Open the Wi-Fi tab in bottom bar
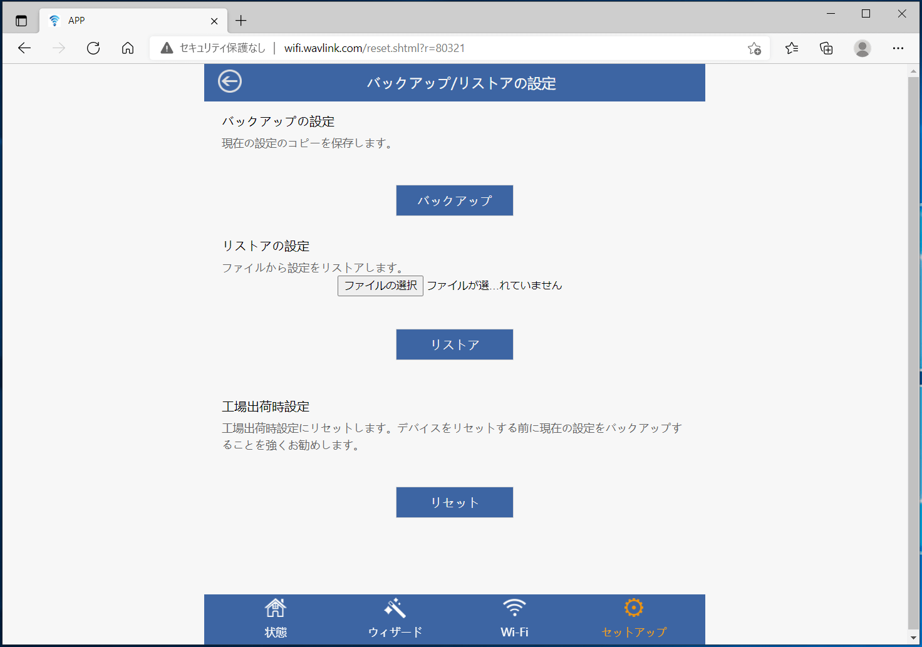922x647 pixels. click(514, 619)
